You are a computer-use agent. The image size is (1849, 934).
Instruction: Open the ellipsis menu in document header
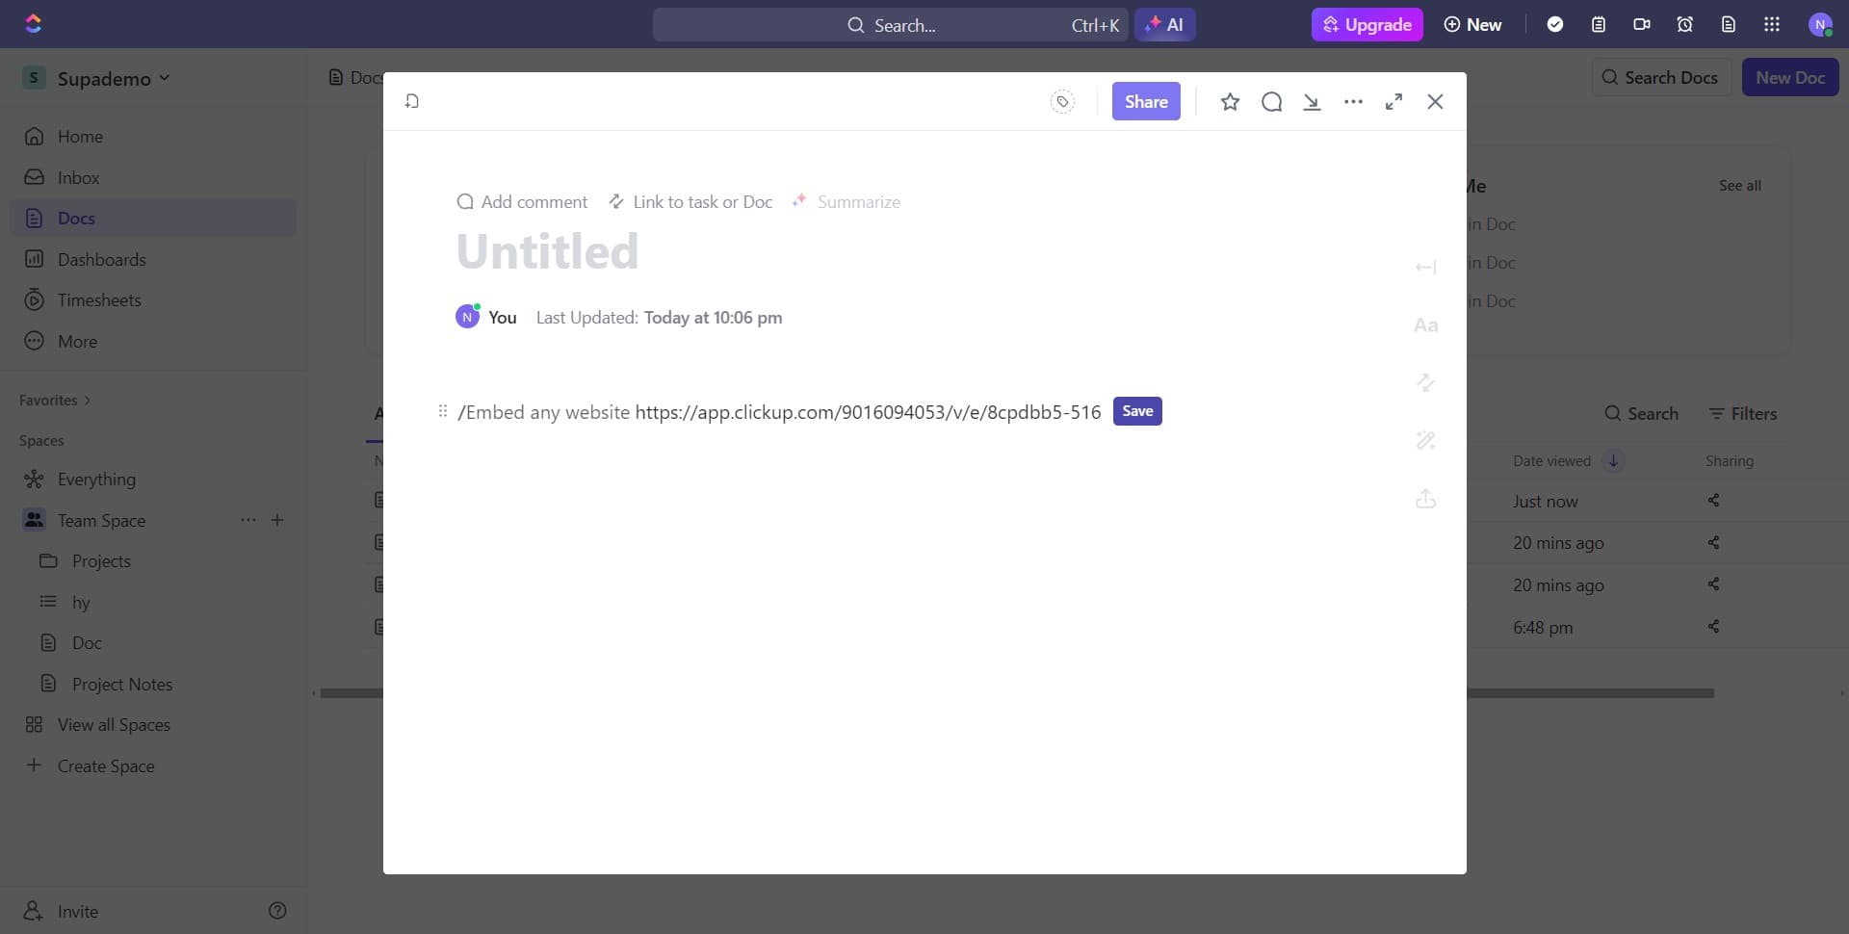point(1353,101)
